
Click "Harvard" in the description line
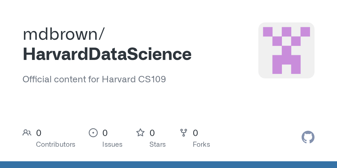point(119,79)
